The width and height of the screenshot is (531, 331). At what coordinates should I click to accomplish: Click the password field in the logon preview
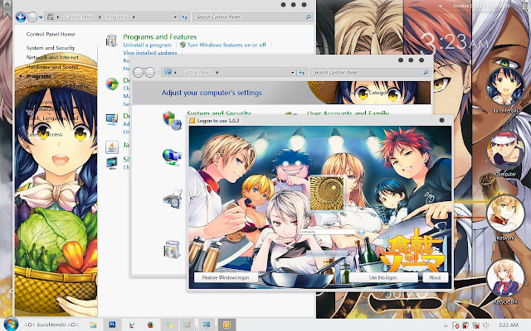coord(327,232)
